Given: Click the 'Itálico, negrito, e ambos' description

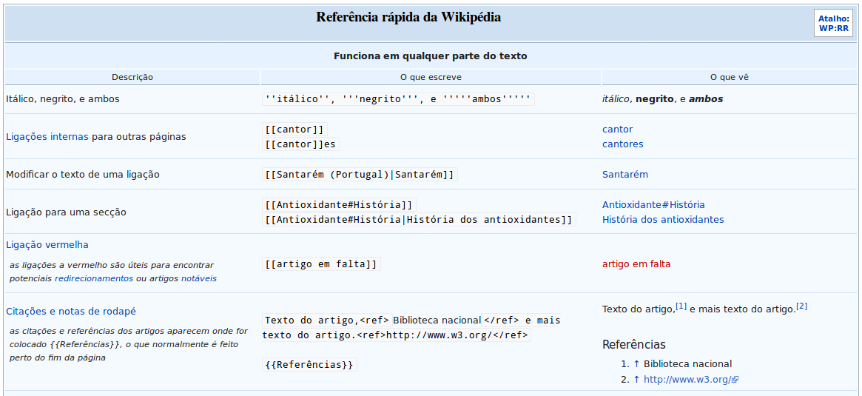Looking at the screenshot, I should tap(63, 99).
